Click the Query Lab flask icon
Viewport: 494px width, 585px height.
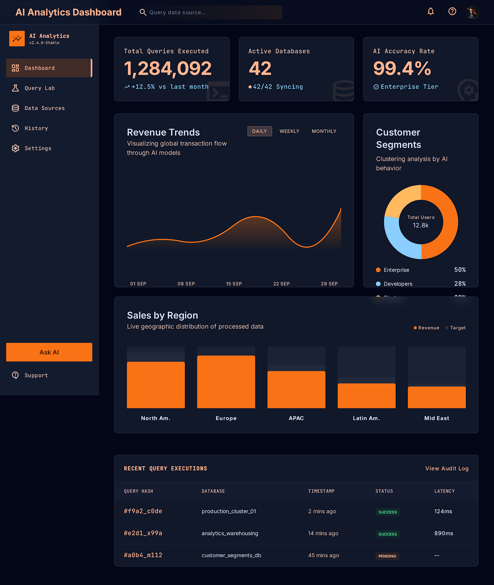(15, 88)
